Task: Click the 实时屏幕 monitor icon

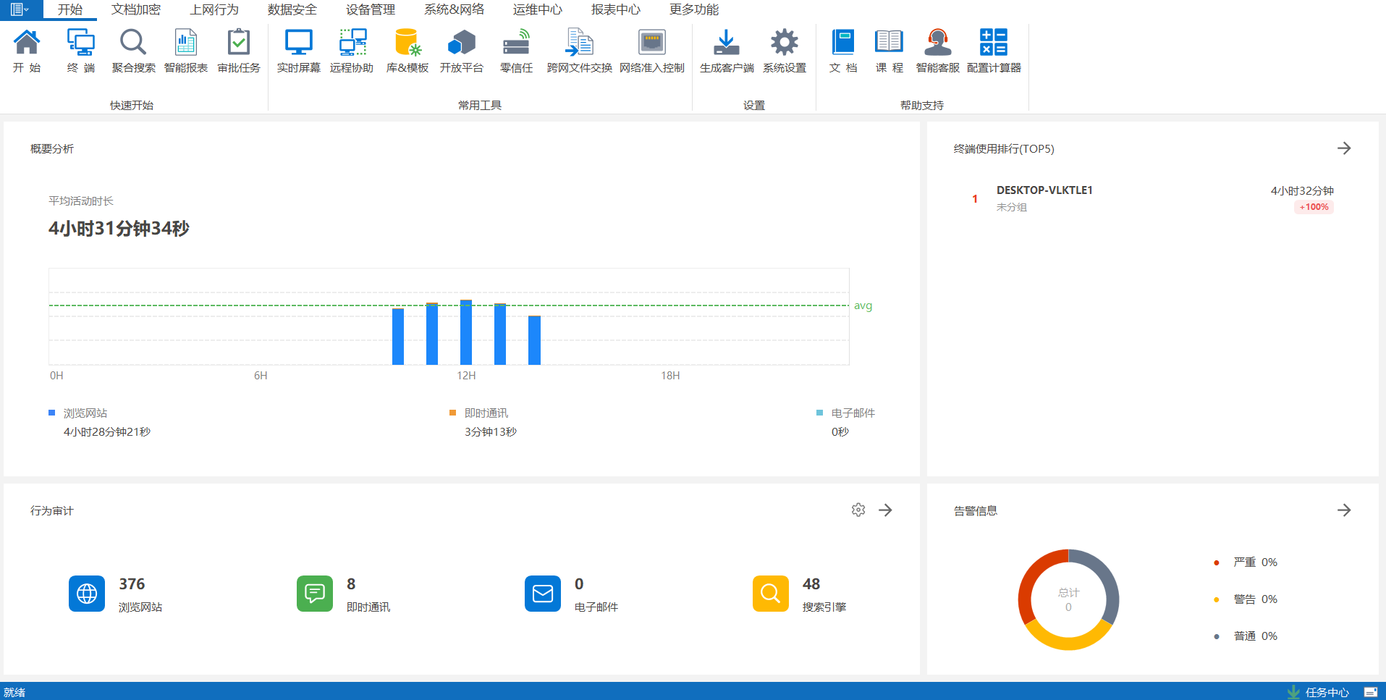Action: tap(298, 51)
